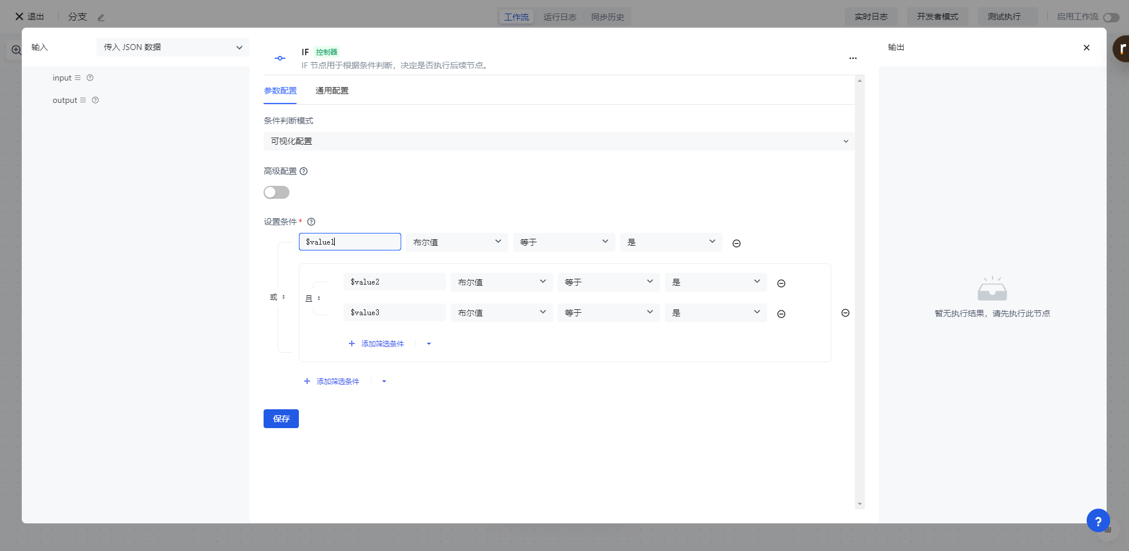
Task: Delete the nested condition group
Action: 845,313
